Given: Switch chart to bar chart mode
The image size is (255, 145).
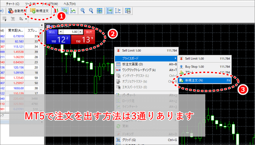Looking at the screenshot, I should tap(56, 11).
